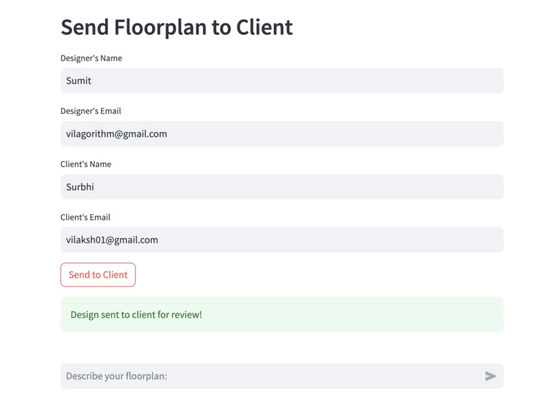Click the Send Floorplan to Client heading
The image size is (534, 407).
[176, 27]
